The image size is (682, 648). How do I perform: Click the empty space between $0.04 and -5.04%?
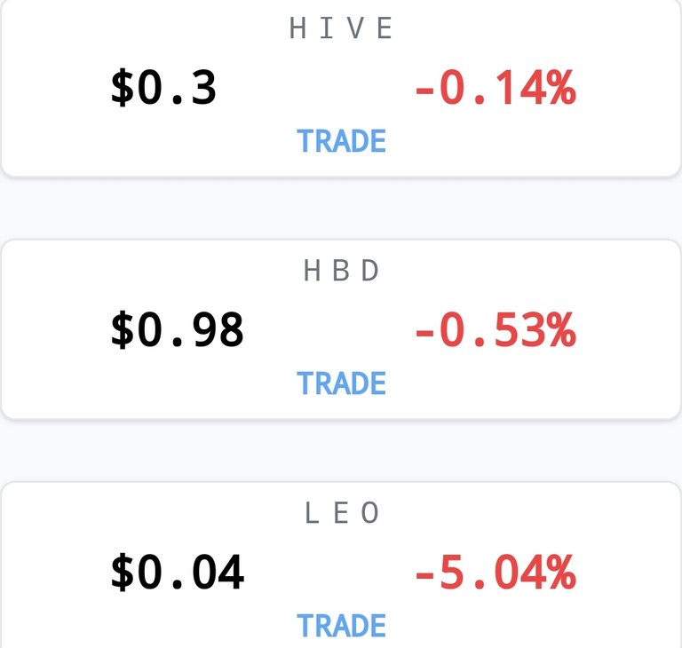pos(329,573)
